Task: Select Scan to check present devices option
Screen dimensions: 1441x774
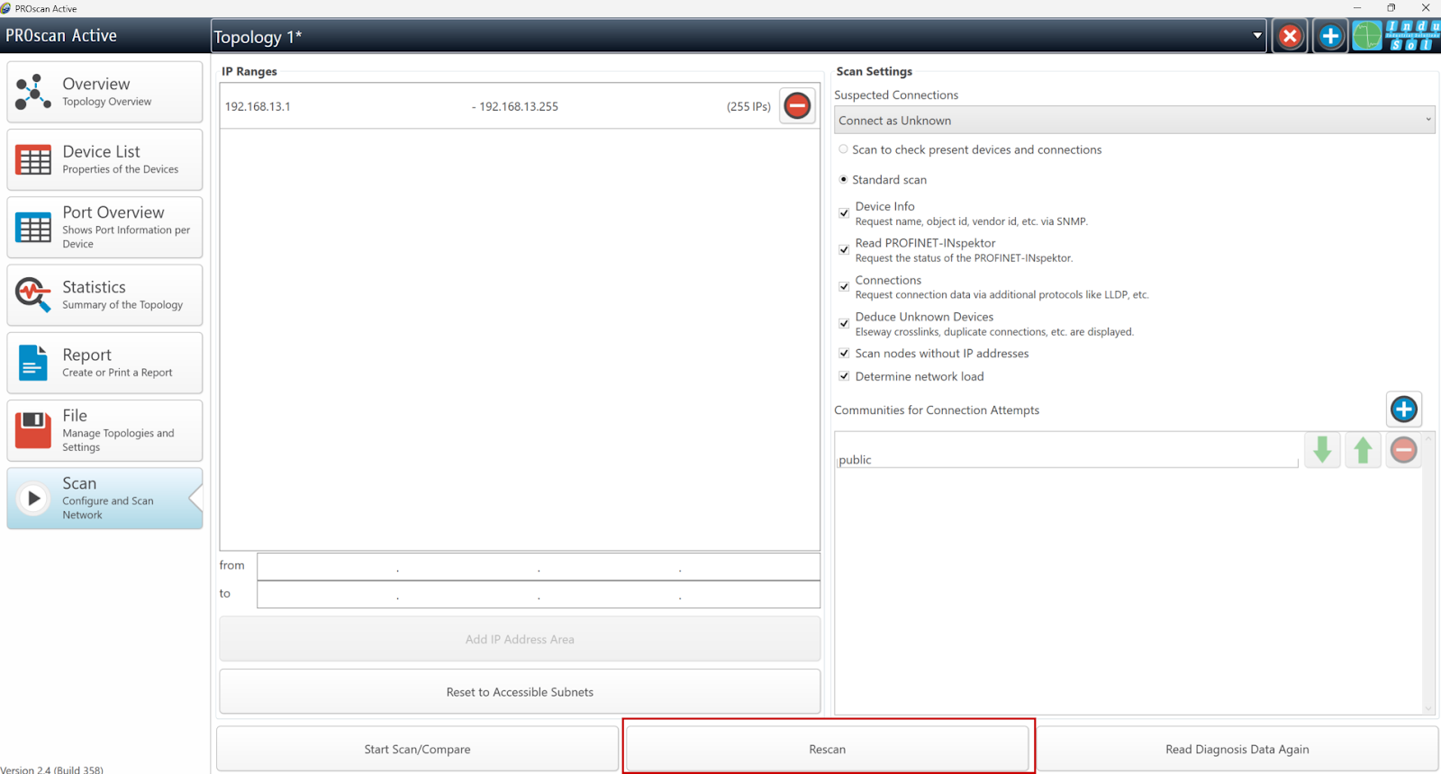Action: (843, 149)
